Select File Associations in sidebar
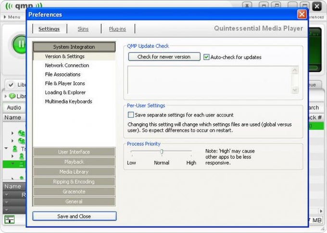The height and width of the screenshot is (233, 327). click(x=63, y=74)
